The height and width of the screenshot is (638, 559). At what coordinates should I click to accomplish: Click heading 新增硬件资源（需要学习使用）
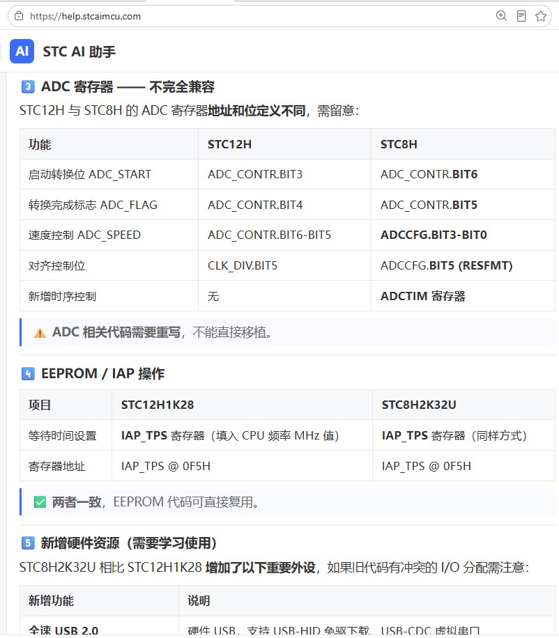tap(129, 543)
